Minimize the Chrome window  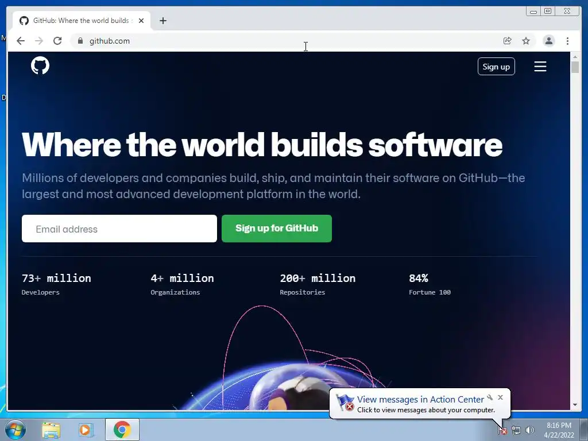(x=533, y=11)
